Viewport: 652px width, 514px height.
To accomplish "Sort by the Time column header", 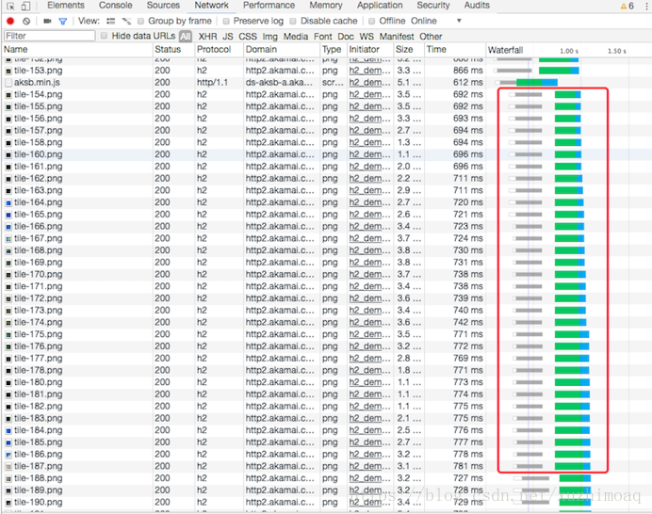I will tap(454, 50).
